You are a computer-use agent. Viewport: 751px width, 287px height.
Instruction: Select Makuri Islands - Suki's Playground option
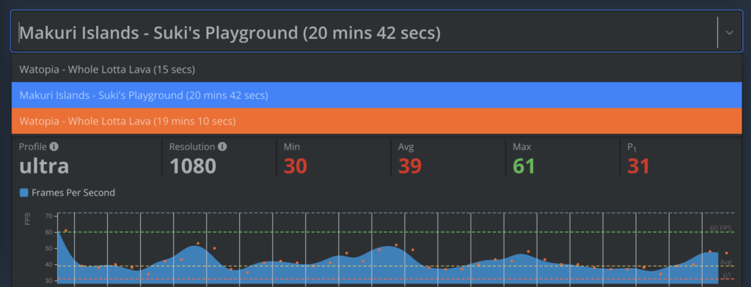click(376, 95)
